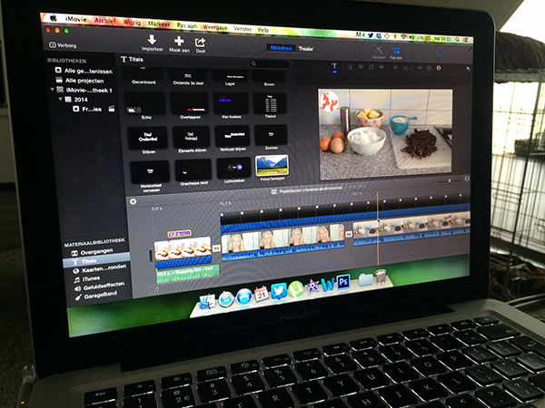Image resolution: width=545 pixels, height=408 pixels.
Task: Open the Archief menu
Action: tap(105, 21)
